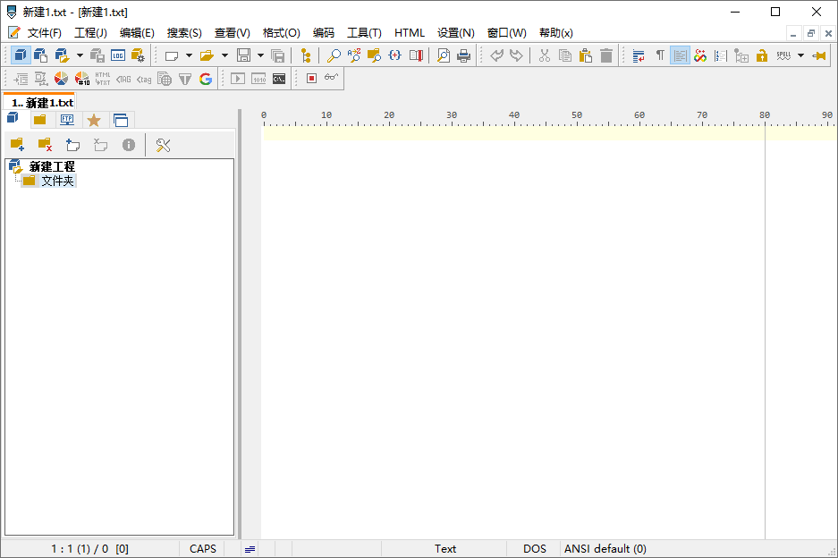Expand the open file folder dropdown arrow
Viewport: 838px width, 558px height.
click(224, 55)
